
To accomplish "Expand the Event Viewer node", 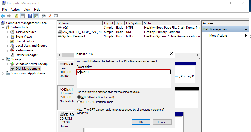I will pos(8,37).
